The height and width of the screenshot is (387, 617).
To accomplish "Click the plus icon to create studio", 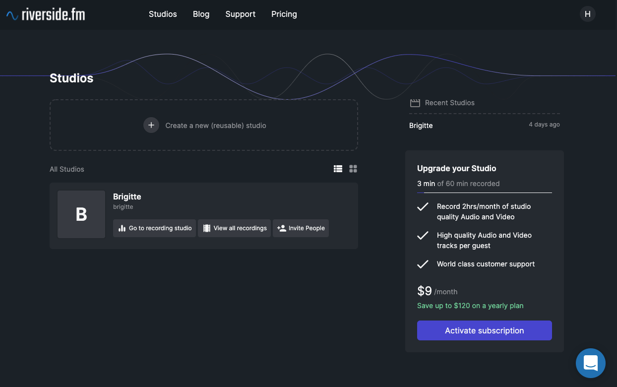I will click(151, 125).
